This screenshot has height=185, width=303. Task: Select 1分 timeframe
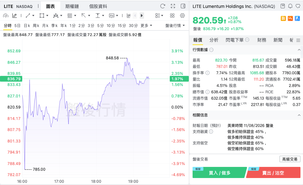(x=72, y=25)
